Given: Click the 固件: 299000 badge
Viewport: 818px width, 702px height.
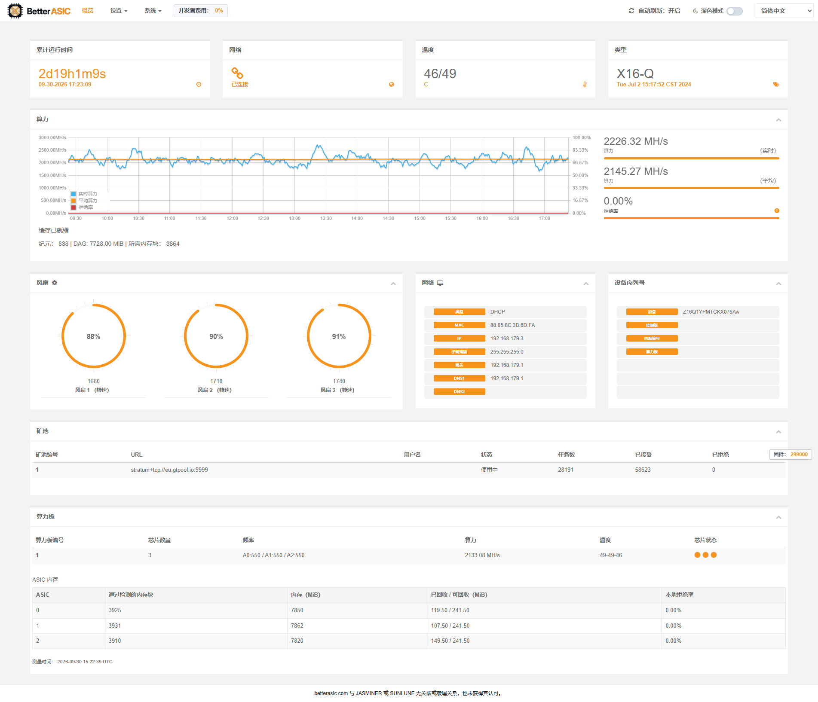Looking at the screenshot, I should (790, 455).
